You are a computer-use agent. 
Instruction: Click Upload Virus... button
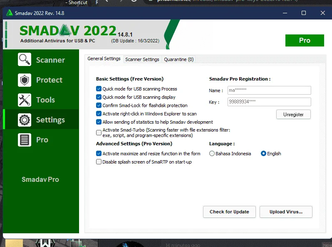pos(286,212)
